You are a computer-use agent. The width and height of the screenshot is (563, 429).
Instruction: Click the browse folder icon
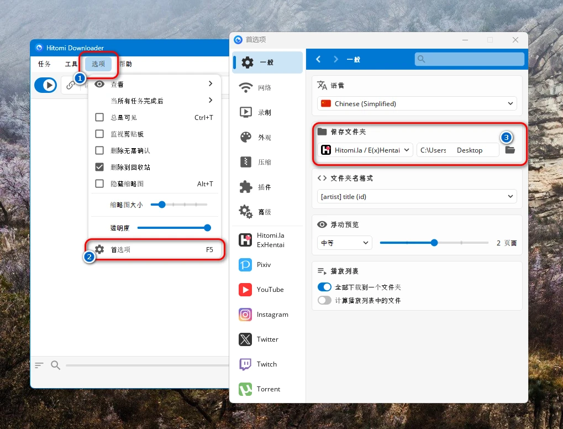pos(510,150)
